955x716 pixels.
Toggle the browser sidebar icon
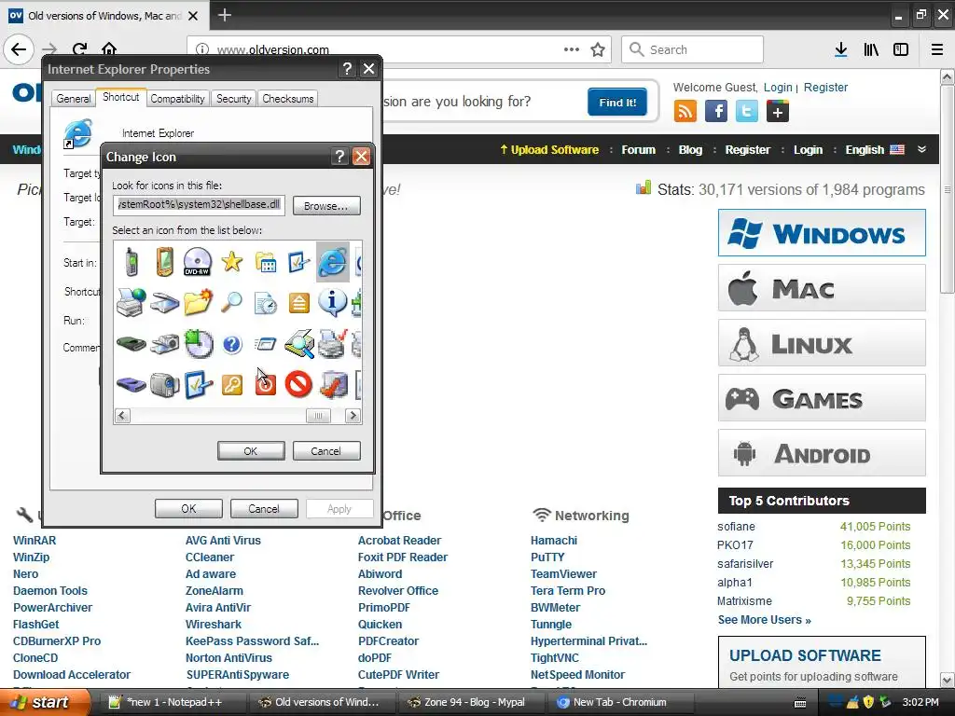pyautogui.click(x=901, y=50)
